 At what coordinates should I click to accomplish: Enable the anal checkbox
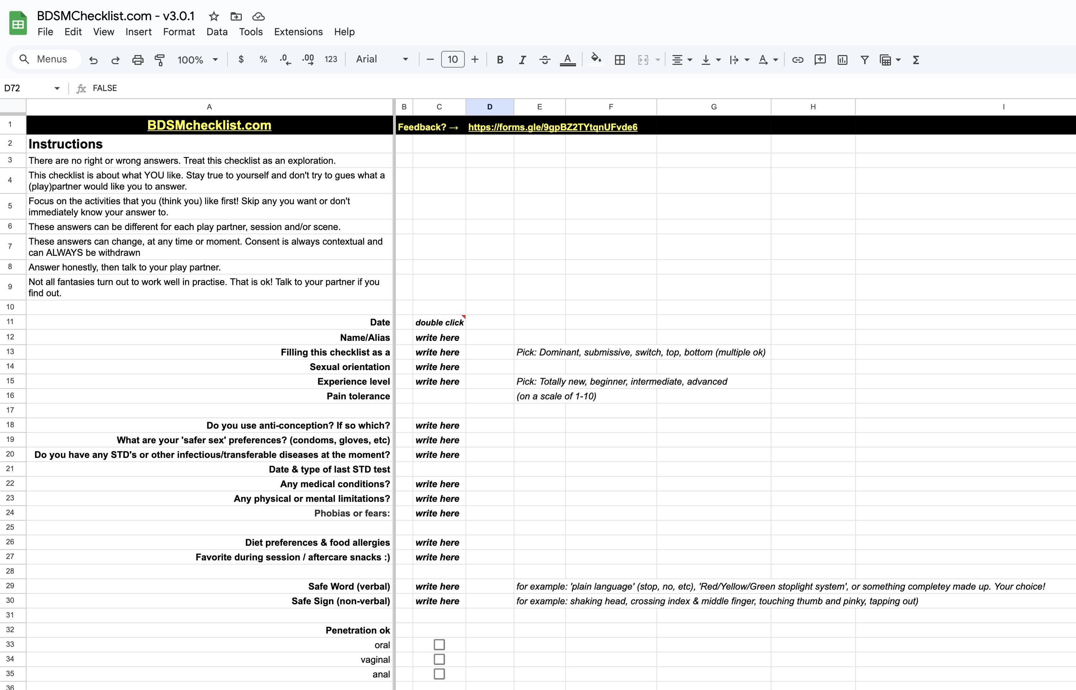(439, 673)
